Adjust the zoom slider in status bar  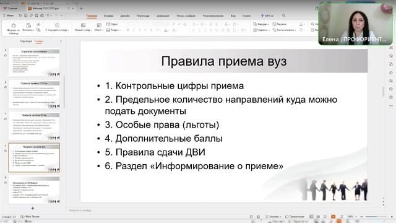pyautogui.click(x=376, y=217)
